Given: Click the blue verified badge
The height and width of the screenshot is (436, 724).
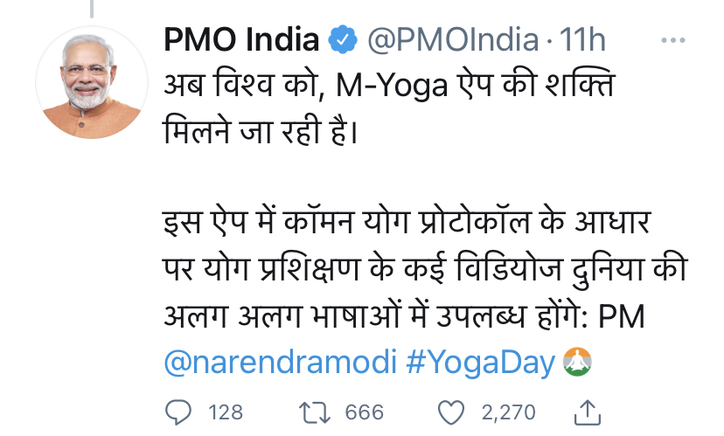Looking at the screenshot, I should [x=340, y=40].
